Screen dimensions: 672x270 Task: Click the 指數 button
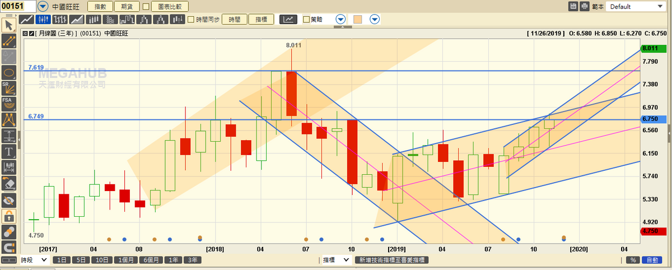tap(100, 7)
